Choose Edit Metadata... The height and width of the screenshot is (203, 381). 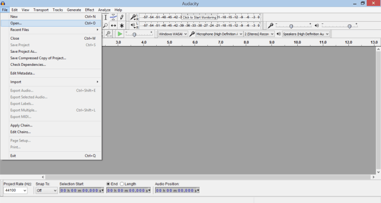[x=51, y=73]
